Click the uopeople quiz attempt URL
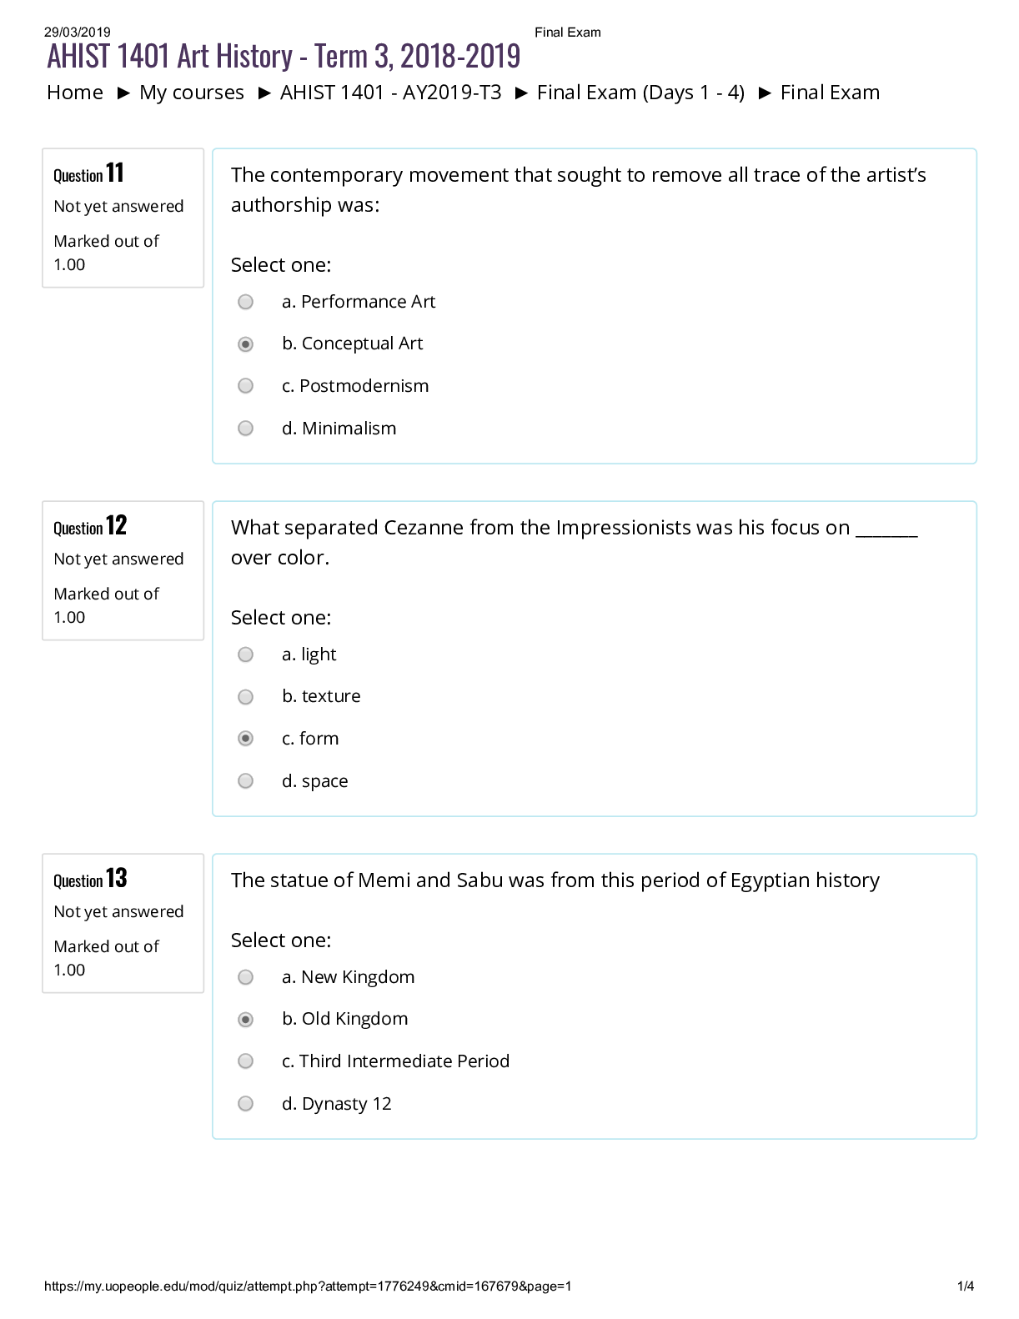This screenshot has height=1319, width=1019. [x=308, y=1286]
